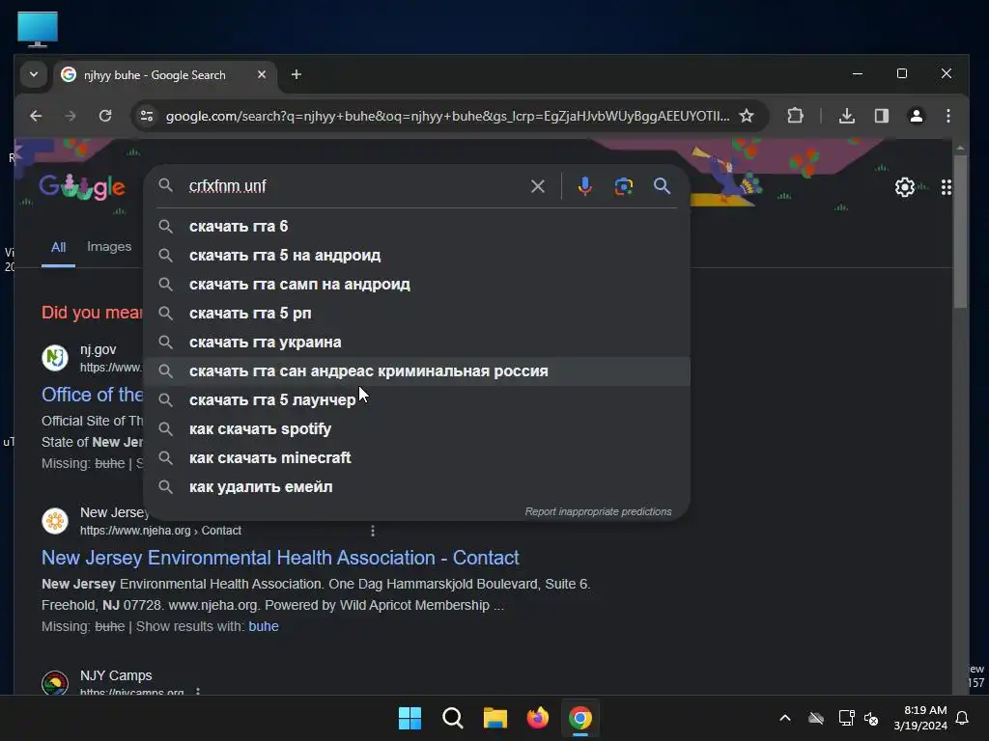Select suggestion скачать гта 6
989x741 pixels.
coord(417,226)
